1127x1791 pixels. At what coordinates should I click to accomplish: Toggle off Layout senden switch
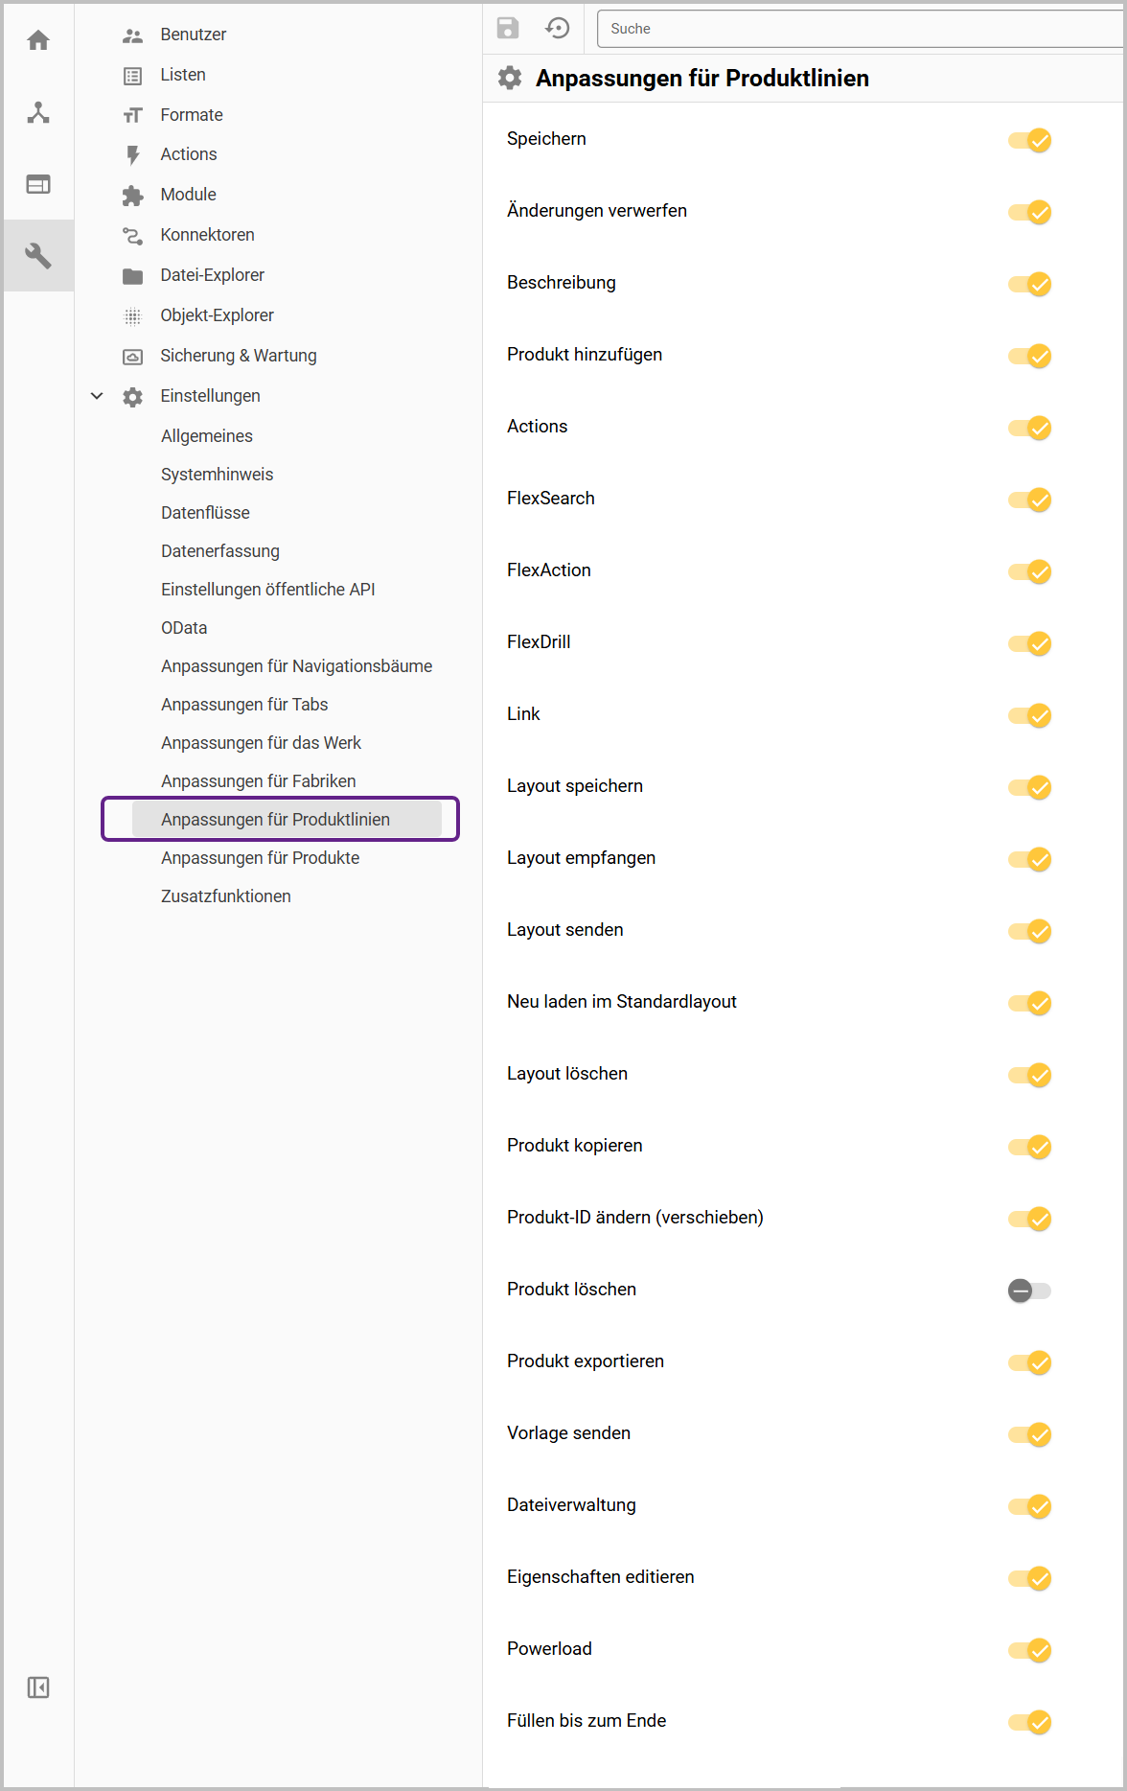point(1029,931)
